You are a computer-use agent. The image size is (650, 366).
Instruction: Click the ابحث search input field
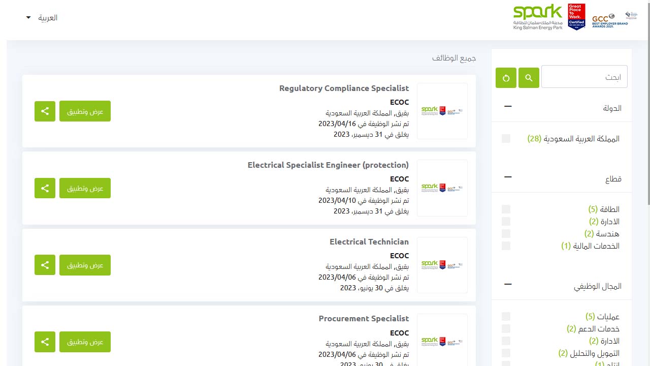point(584,76)
